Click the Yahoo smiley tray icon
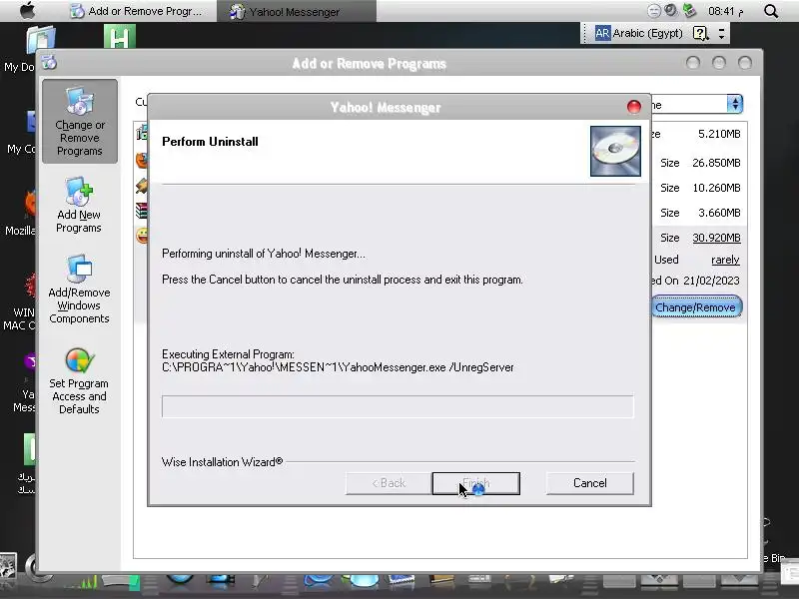The width and height of the screenshot is (799, 599). 654,11
